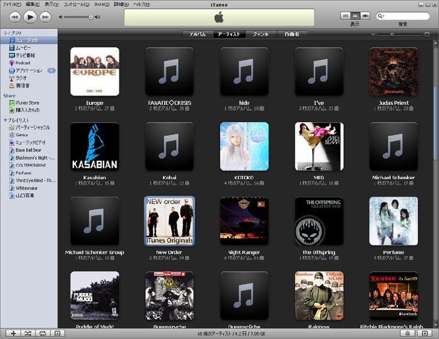Screen dimensions: 439x339
Task: Collapse the プレイリスト section triangle
Action: pyautogui.click(x=5, y=120)
